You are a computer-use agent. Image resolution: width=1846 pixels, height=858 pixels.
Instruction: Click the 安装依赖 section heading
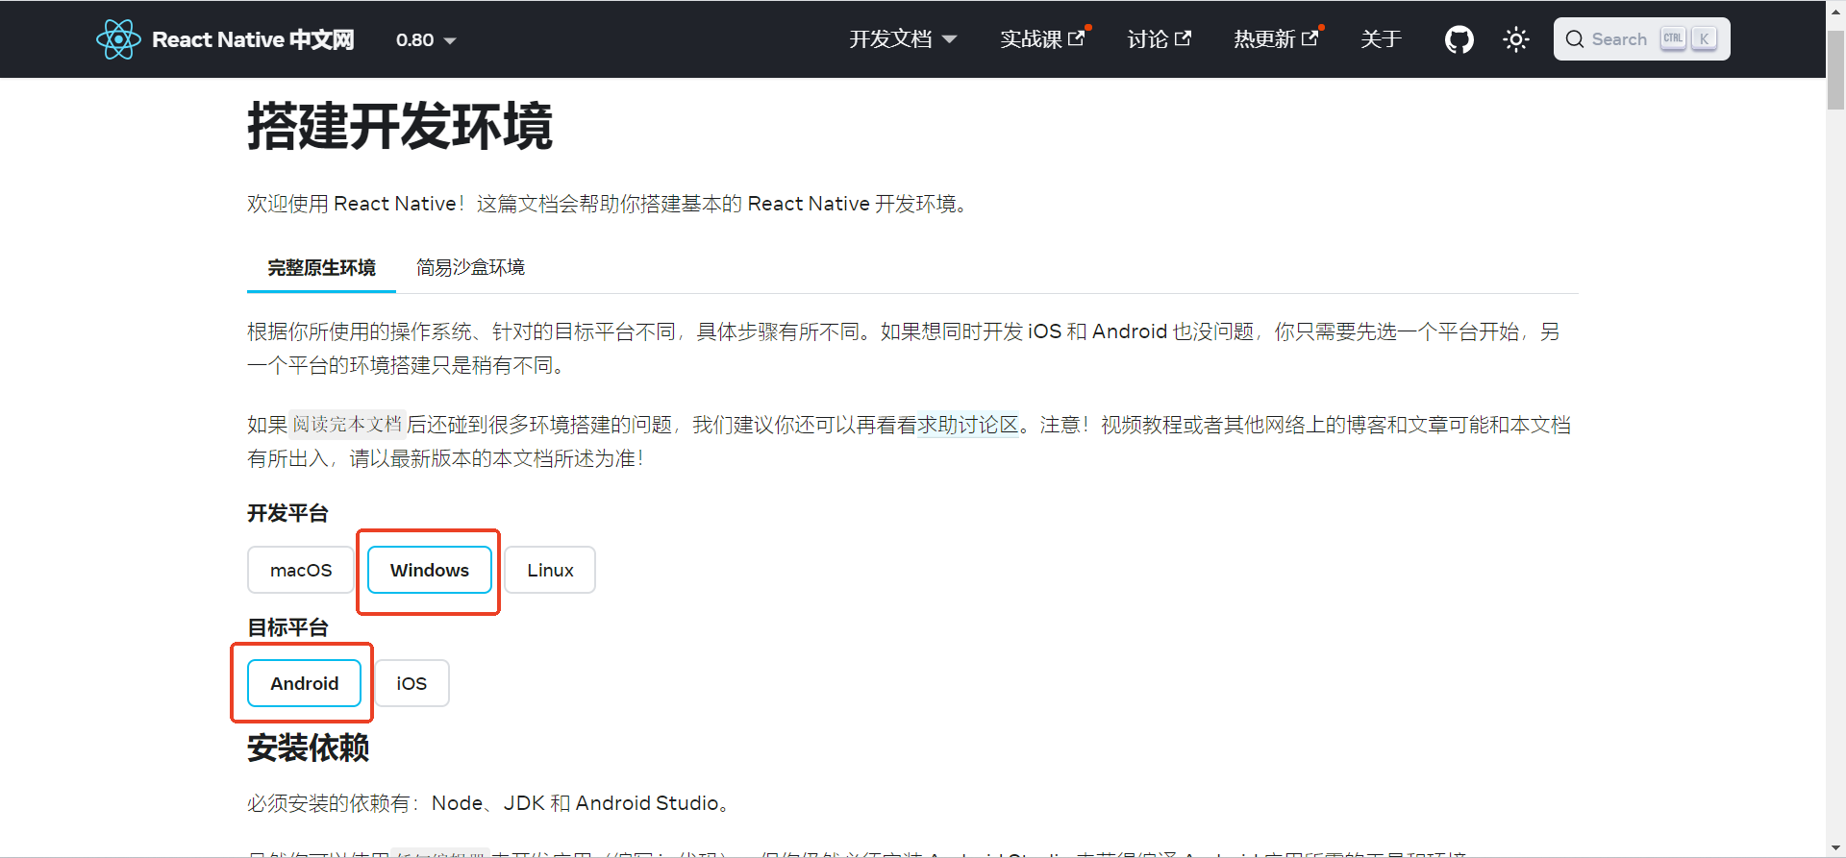click(308, 748)
